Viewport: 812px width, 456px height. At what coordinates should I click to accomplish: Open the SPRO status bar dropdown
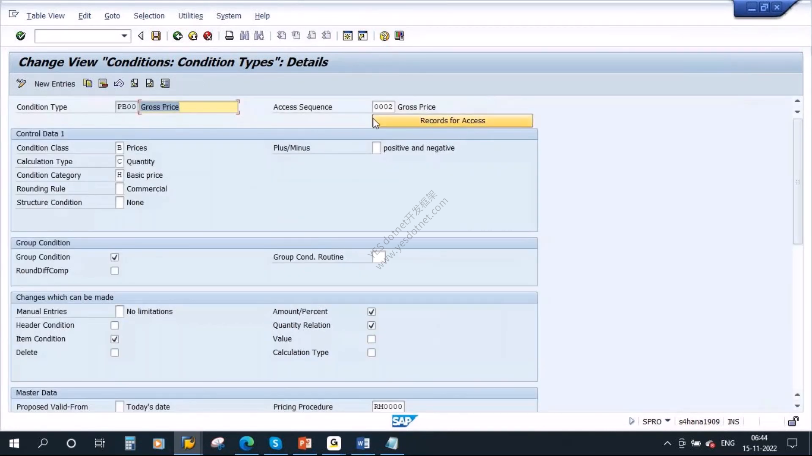(x=668, y=421)
